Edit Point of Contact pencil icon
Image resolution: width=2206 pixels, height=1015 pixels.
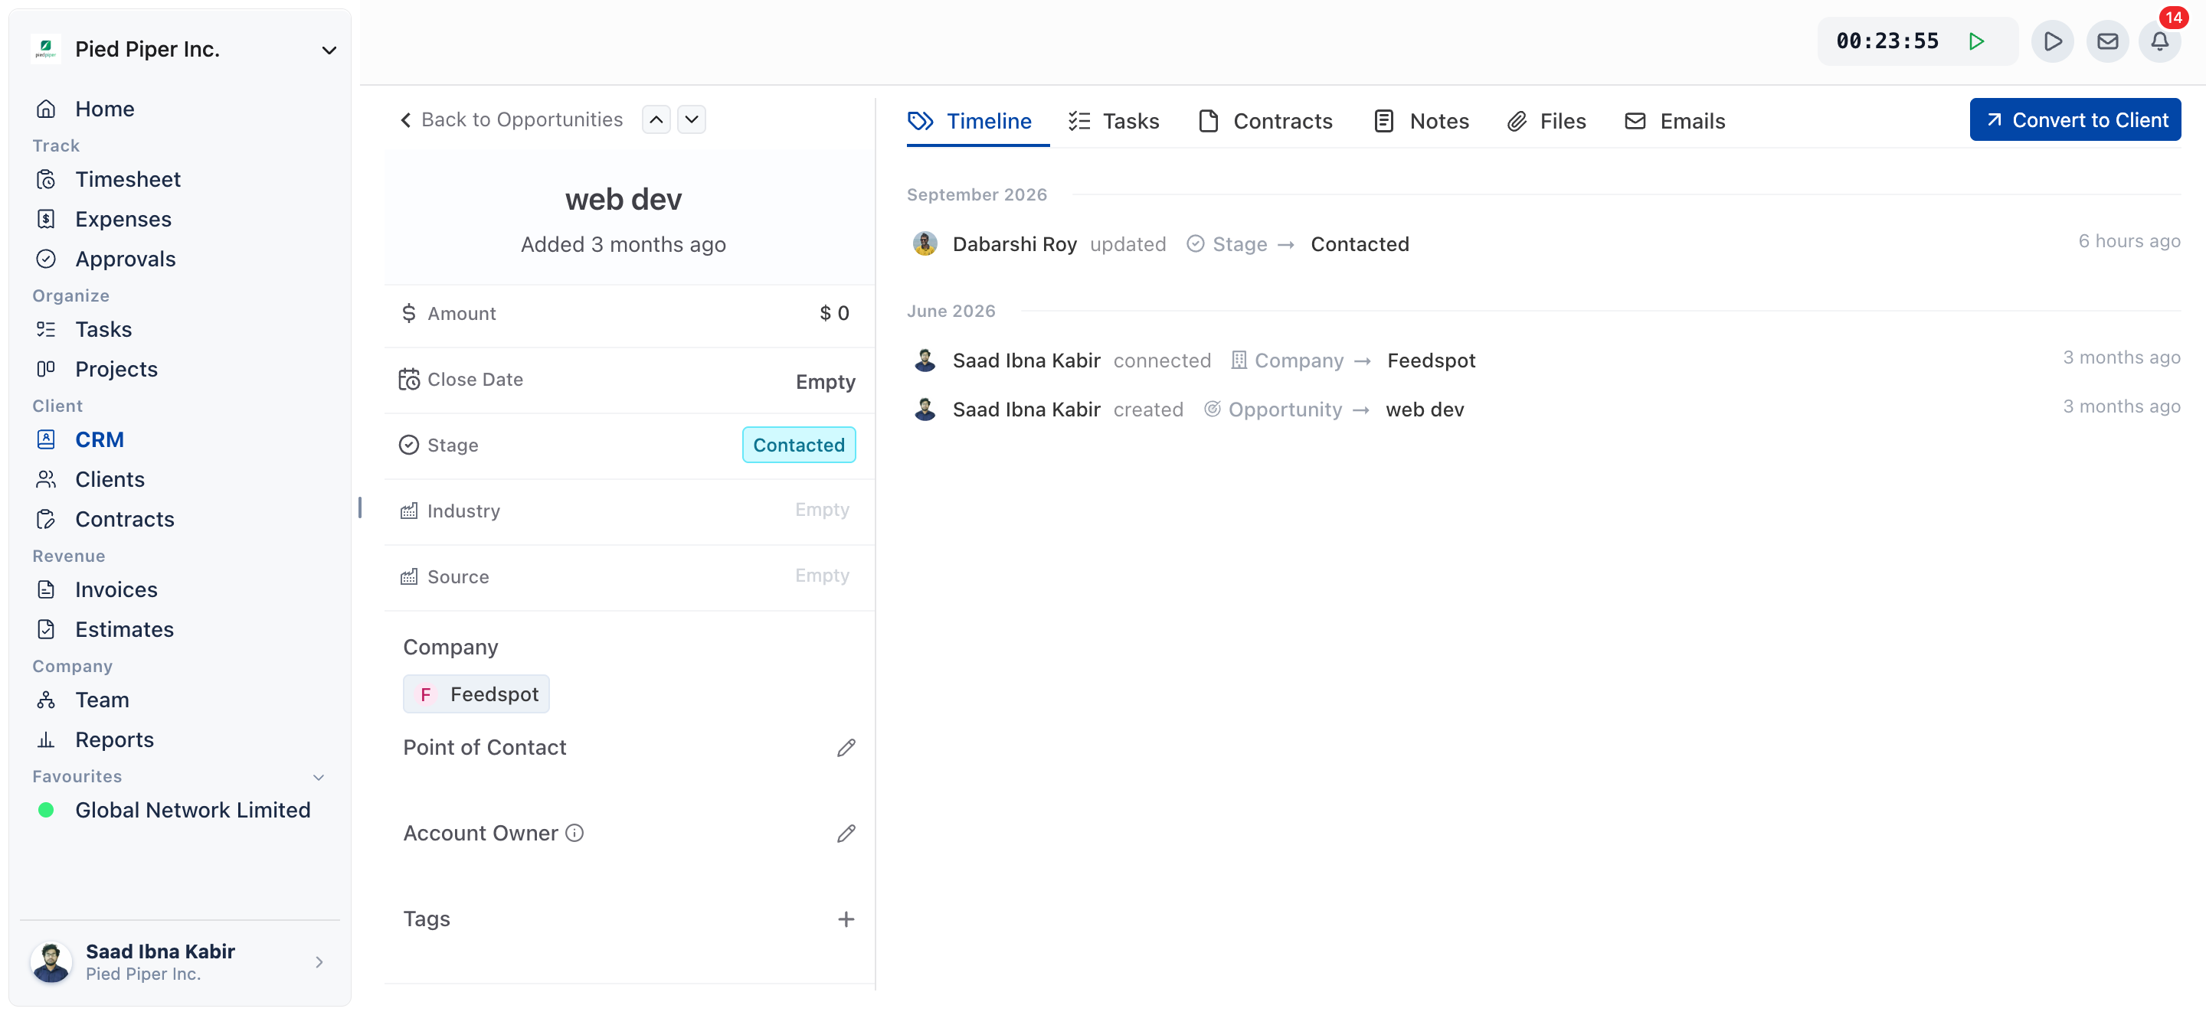(x=845, y=748)
